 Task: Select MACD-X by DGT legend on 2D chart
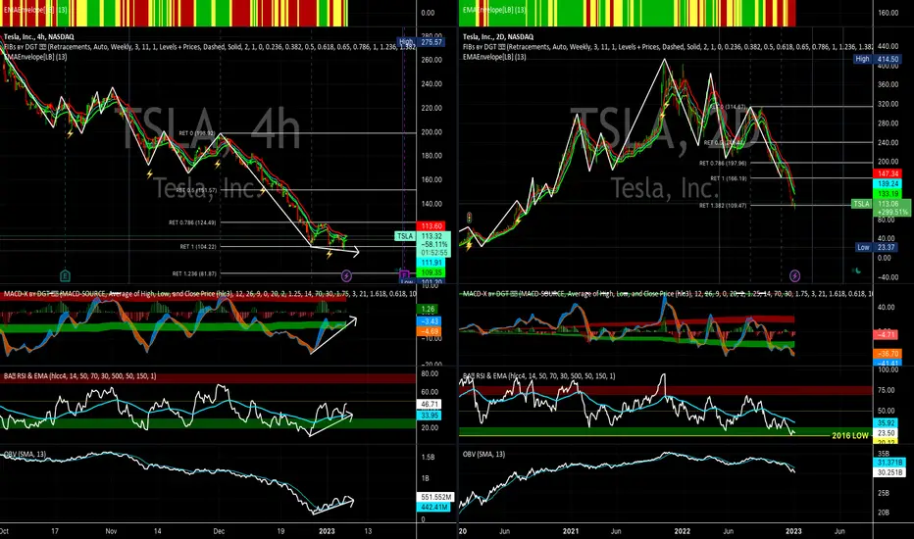[668, 294]
